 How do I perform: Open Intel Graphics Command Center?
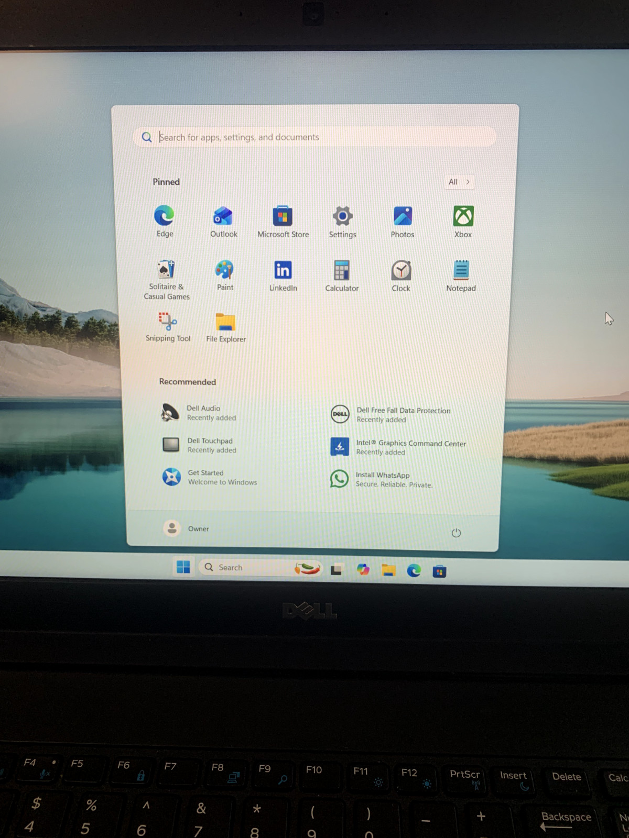coord(398,447)
